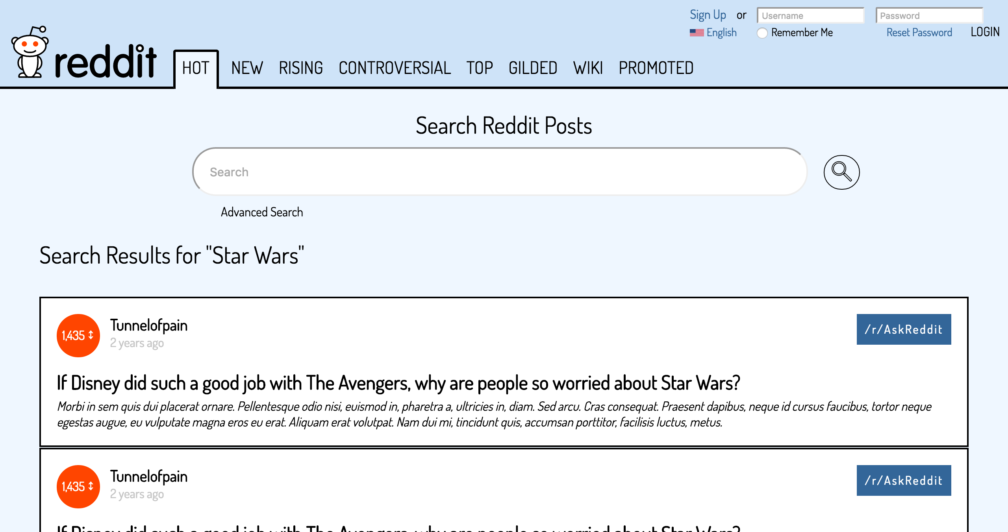Toggle the Remember Me radio button
The height and width of the screenshot is (532, 1008).
[762, 33]
